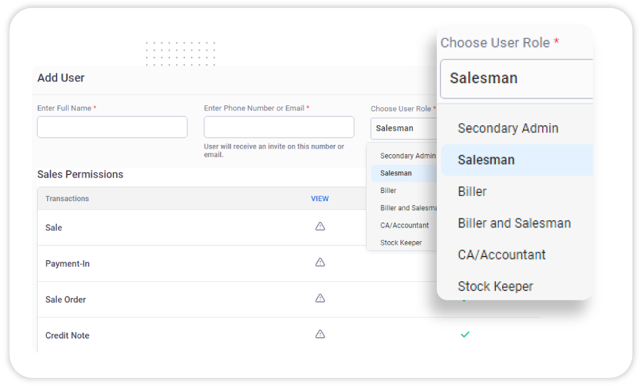Pick Biller in the small dropdown list
Viewport: 642px width, 386px height.
pyautogui.click(x=388, y=191)
